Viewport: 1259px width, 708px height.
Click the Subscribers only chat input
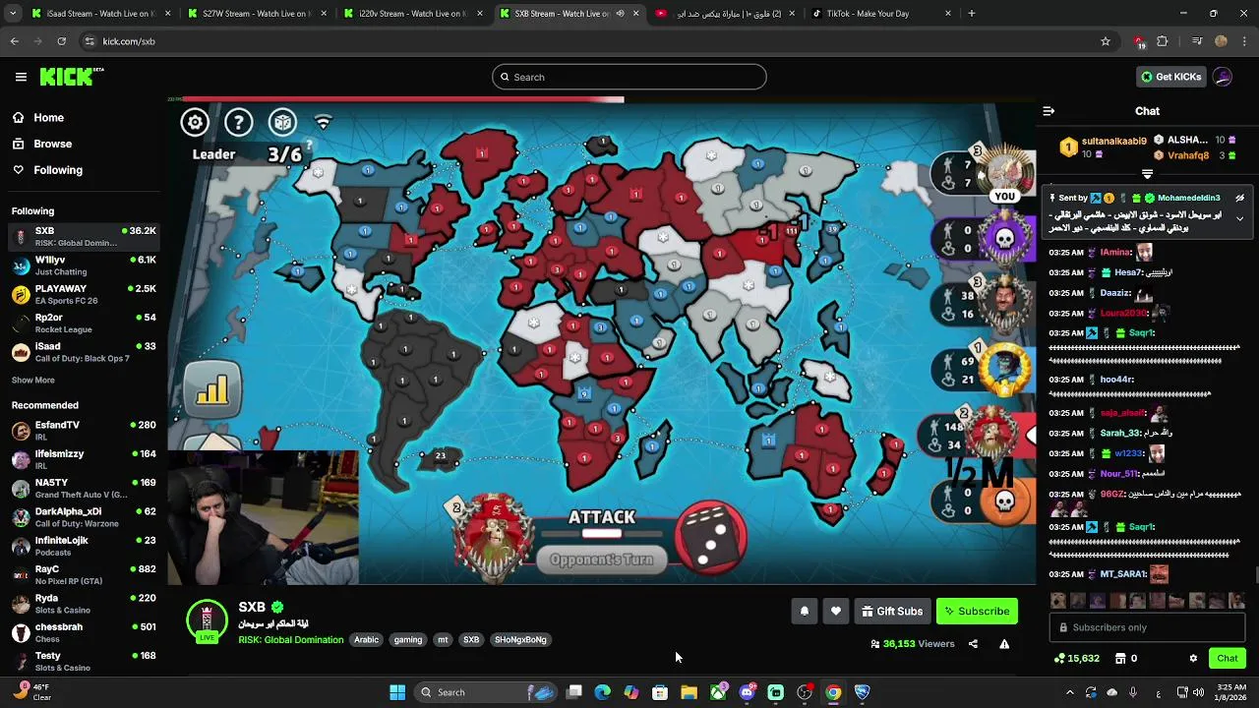point(1147,627)
